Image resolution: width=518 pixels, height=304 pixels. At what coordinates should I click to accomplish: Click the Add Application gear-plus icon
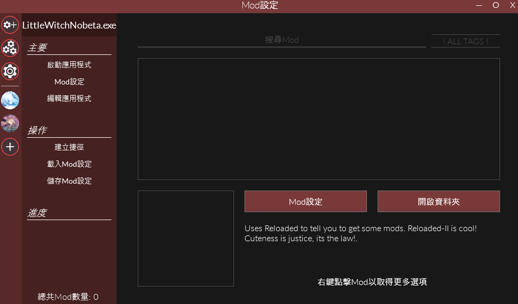pos(10,25)
